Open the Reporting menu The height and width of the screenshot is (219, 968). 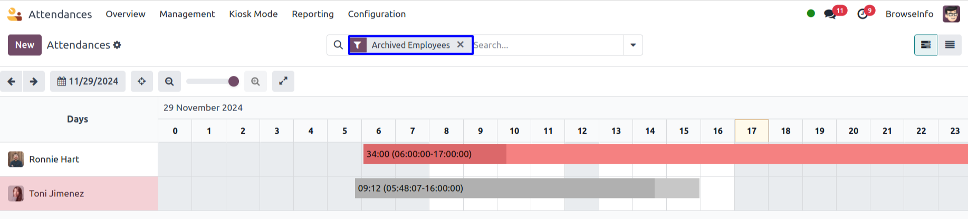[313, 14]
